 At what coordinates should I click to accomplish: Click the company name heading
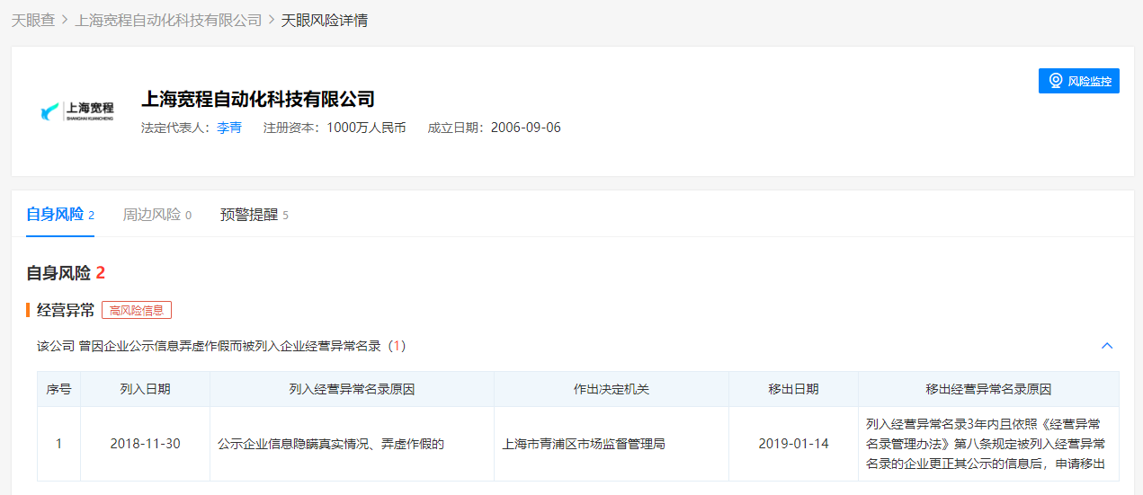pyautogui.click(x=257, y=99)
